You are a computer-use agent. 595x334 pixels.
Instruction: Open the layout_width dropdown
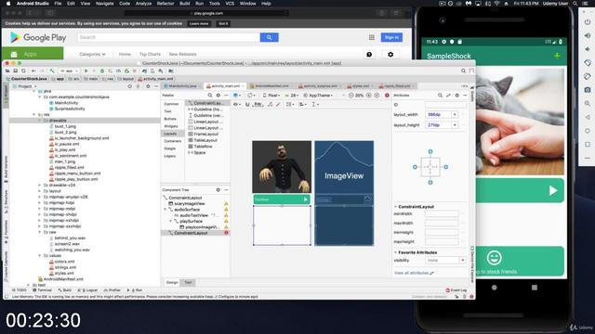coord(455,114)
